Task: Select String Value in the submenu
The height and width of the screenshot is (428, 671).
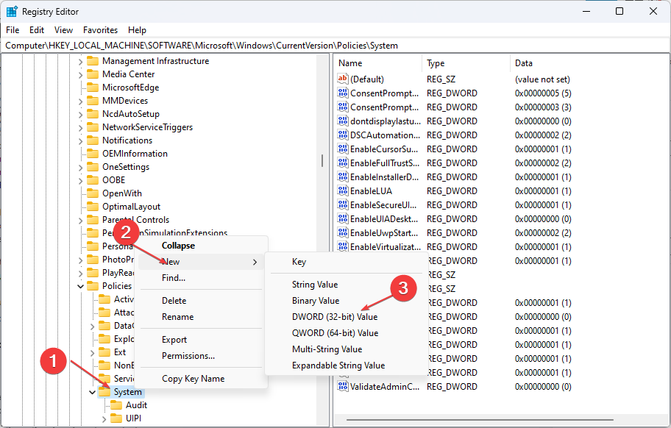Action: click(x=347, y=285)
